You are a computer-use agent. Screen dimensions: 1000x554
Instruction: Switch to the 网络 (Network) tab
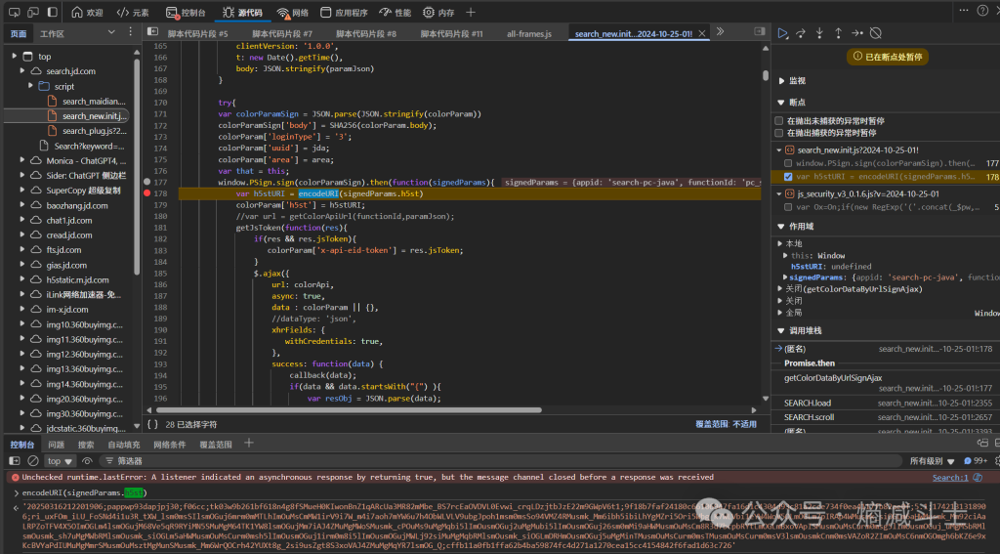[x=293, y=13]
